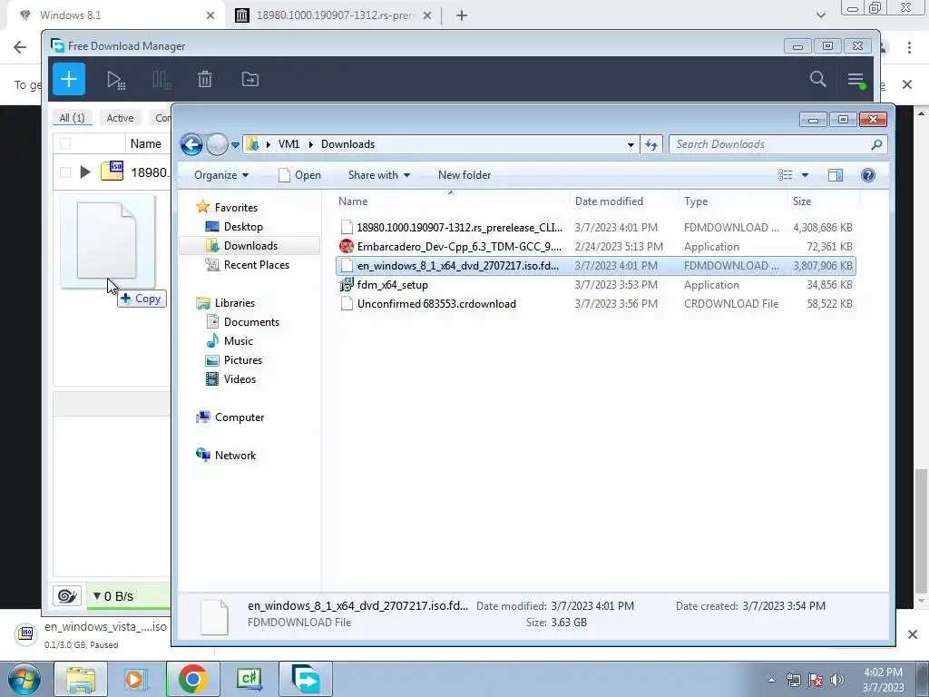Add new download with plus button
The width and height of the screenshot is (929, 697).
tap(69, 79)
